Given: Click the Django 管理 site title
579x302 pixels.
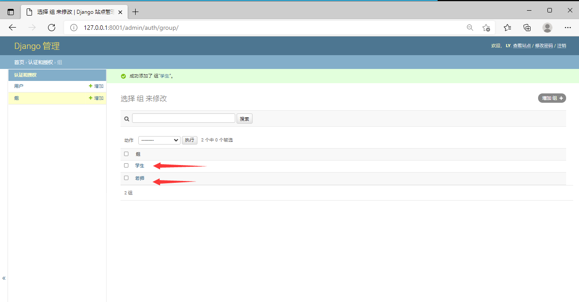Looking at the screenshot, I should [x=37, y=46].
